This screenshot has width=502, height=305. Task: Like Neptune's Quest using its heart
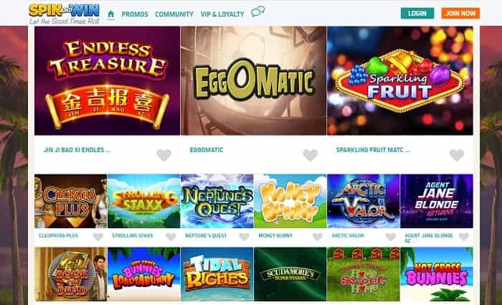[x=245, y=237]
